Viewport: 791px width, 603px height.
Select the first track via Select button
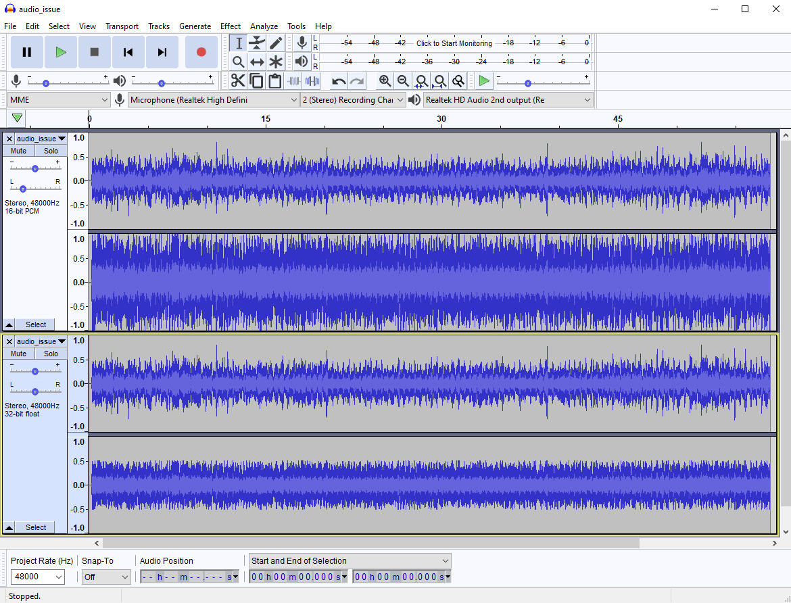[36, 324]
